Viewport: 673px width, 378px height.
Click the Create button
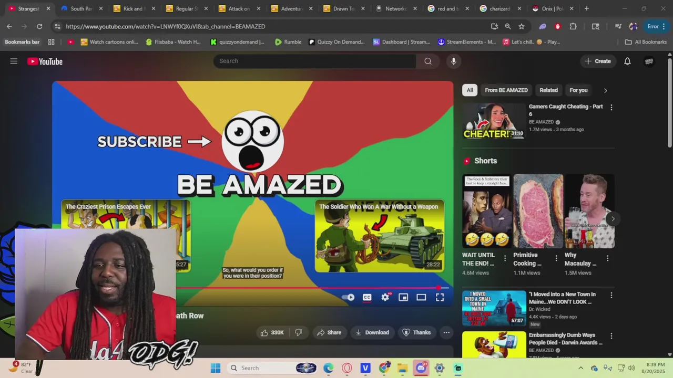598,61
